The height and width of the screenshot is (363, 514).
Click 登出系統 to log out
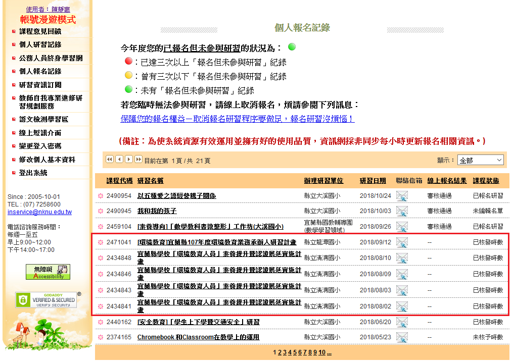click(33, 173)
